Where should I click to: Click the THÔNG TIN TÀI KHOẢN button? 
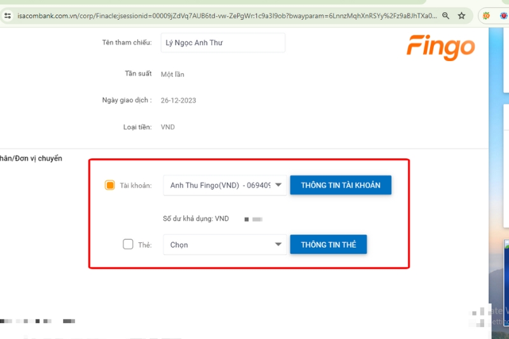coord(340,185)
